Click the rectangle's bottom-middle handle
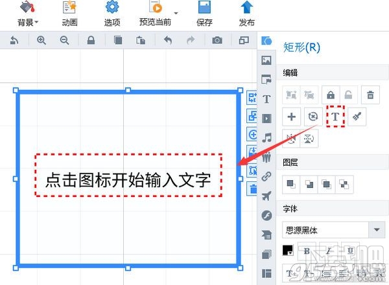The height and width of the screenshot is (285, 389). point(128,268)
